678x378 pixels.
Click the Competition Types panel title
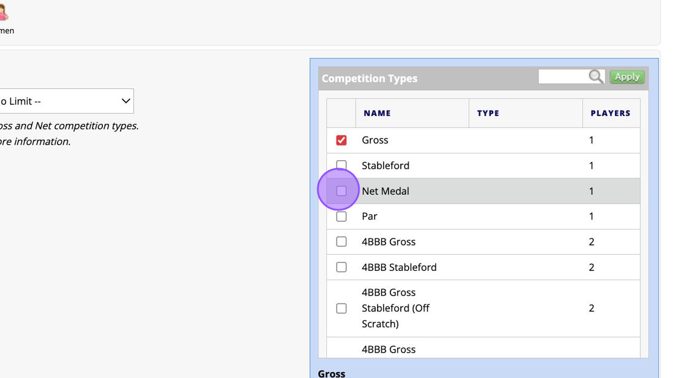pos(369,79)
